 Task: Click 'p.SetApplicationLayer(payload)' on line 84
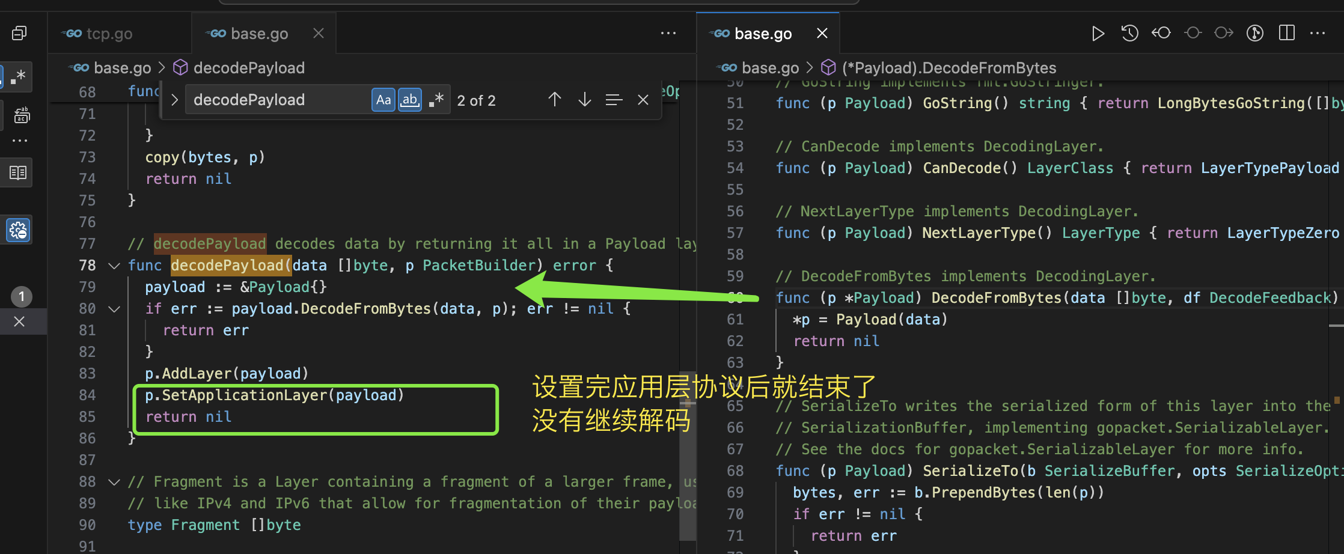(x=275, y=395)
